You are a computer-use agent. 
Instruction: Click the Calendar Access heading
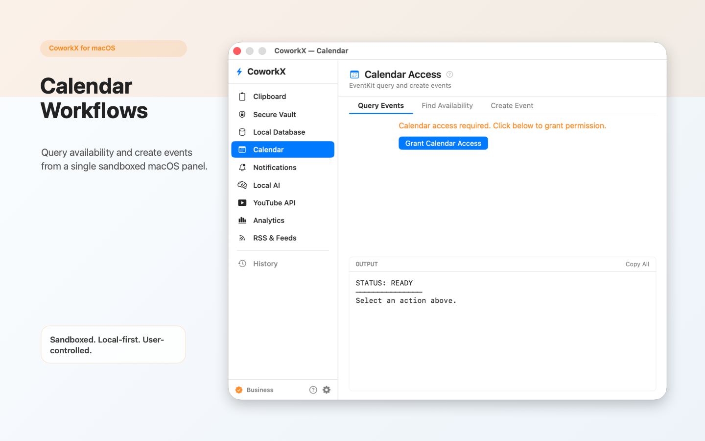[x=403, y=74]
